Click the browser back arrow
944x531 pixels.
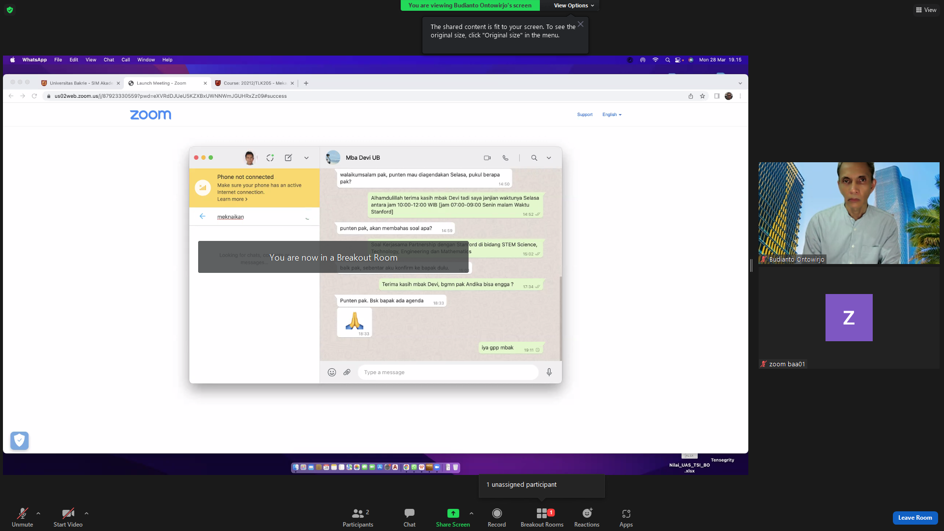[x=11, y=96]
